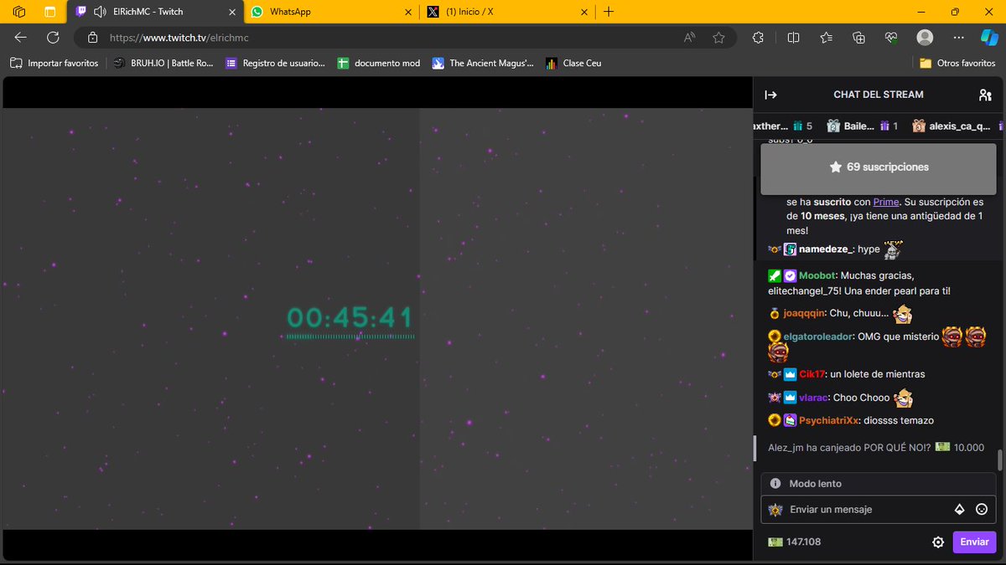The height and width of the screenshot is (565, 1006).
Task: Click the alexis_ca_q gifter leaderboard entry
Action: (x=952, y=126)
